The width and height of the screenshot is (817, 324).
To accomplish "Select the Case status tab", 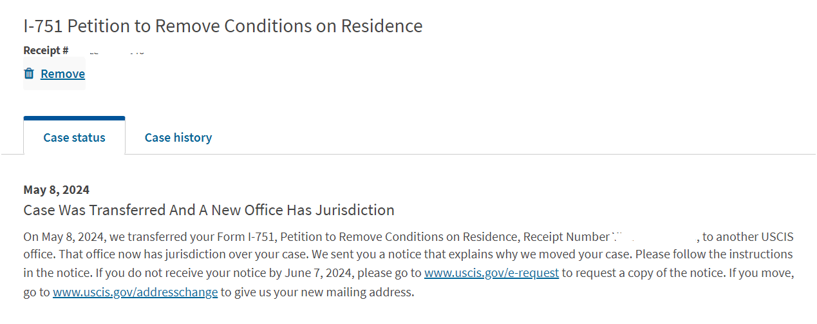I will pos(74,137).
